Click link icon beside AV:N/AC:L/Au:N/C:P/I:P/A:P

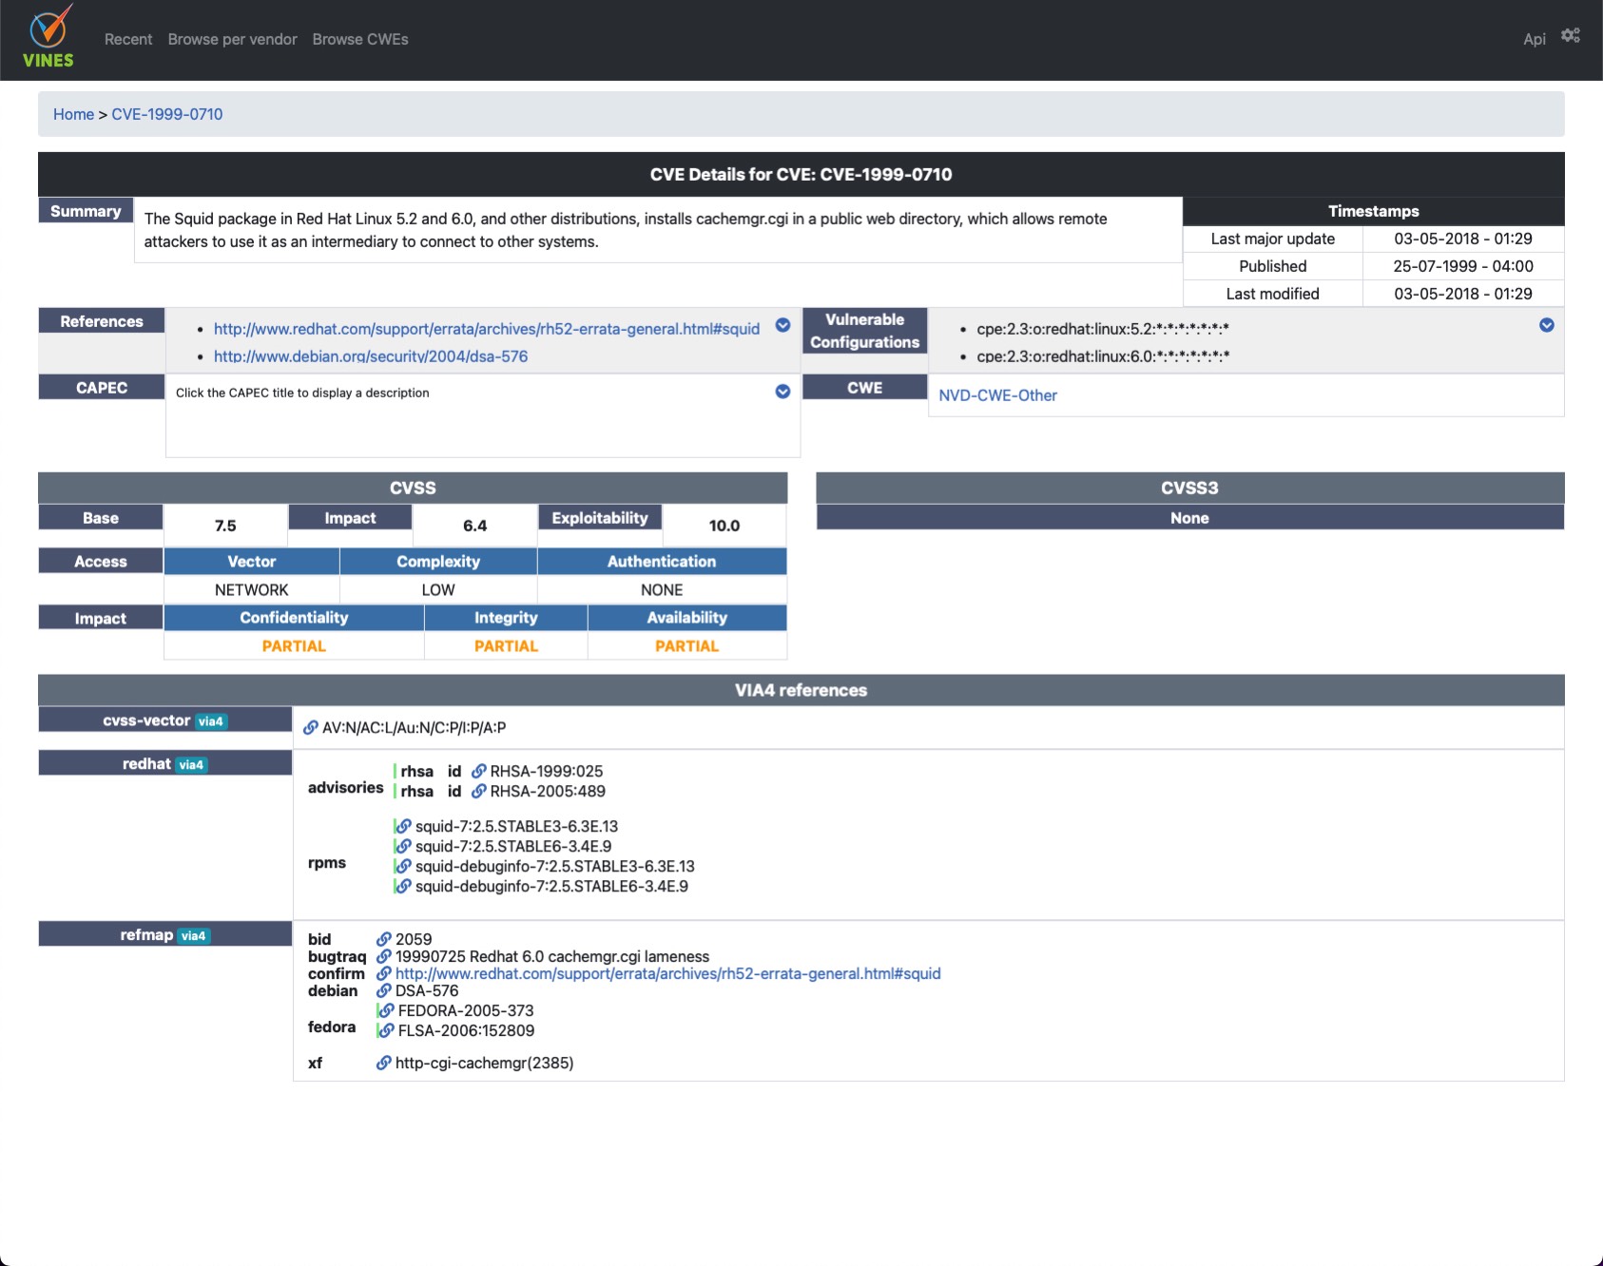click(x=310, y=728)
